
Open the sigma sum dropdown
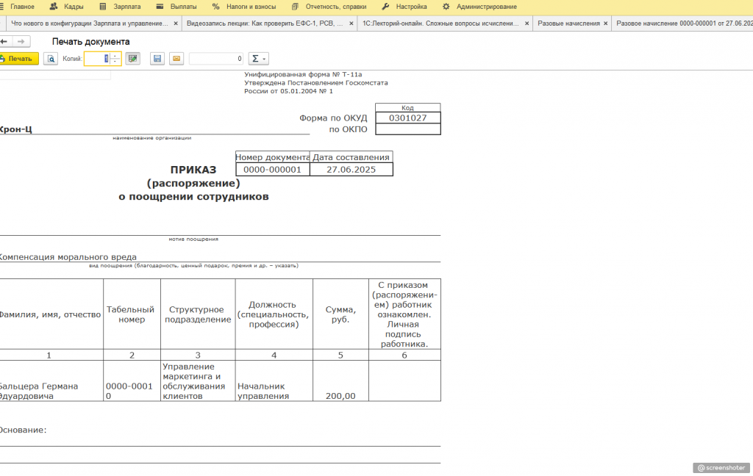click(258, 59)
